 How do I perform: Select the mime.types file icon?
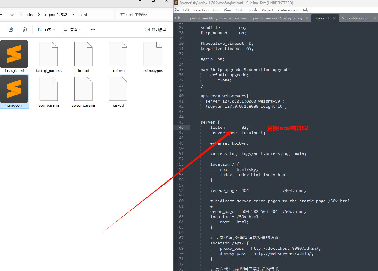pos(153,54)
